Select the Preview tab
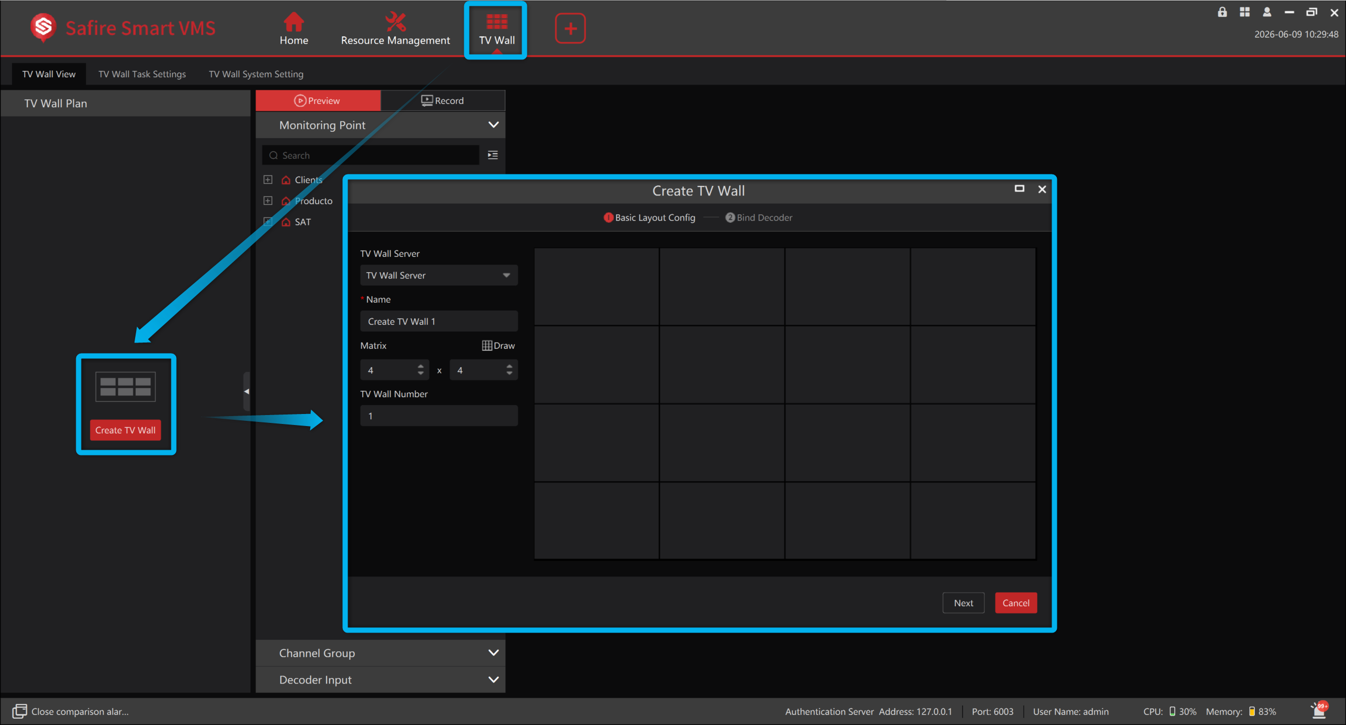Image resolution: width=1346 pixels, height=725 pixels. [318, 100]
